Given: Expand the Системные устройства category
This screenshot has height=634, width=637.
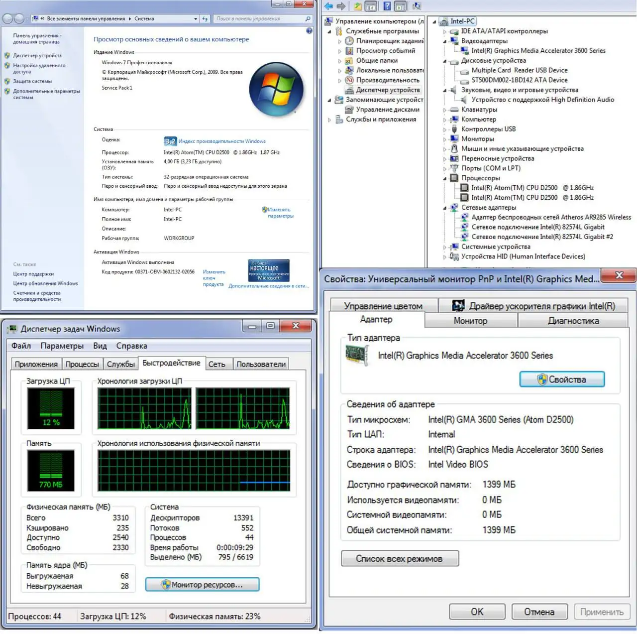Looking at the screenshot, I should (445, 247).
